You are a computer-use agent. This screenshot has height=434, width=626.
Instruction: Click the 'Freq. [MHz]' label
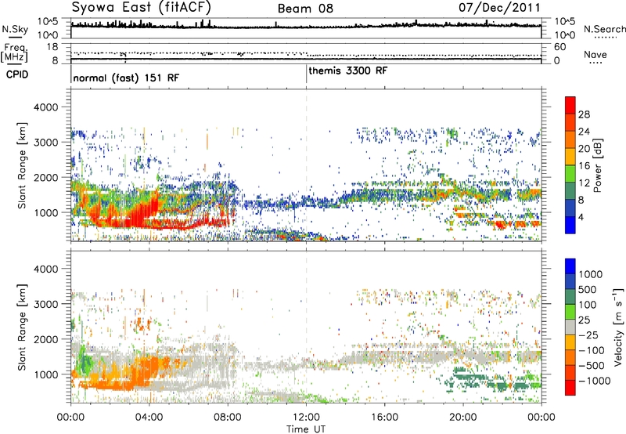point(15,52)
